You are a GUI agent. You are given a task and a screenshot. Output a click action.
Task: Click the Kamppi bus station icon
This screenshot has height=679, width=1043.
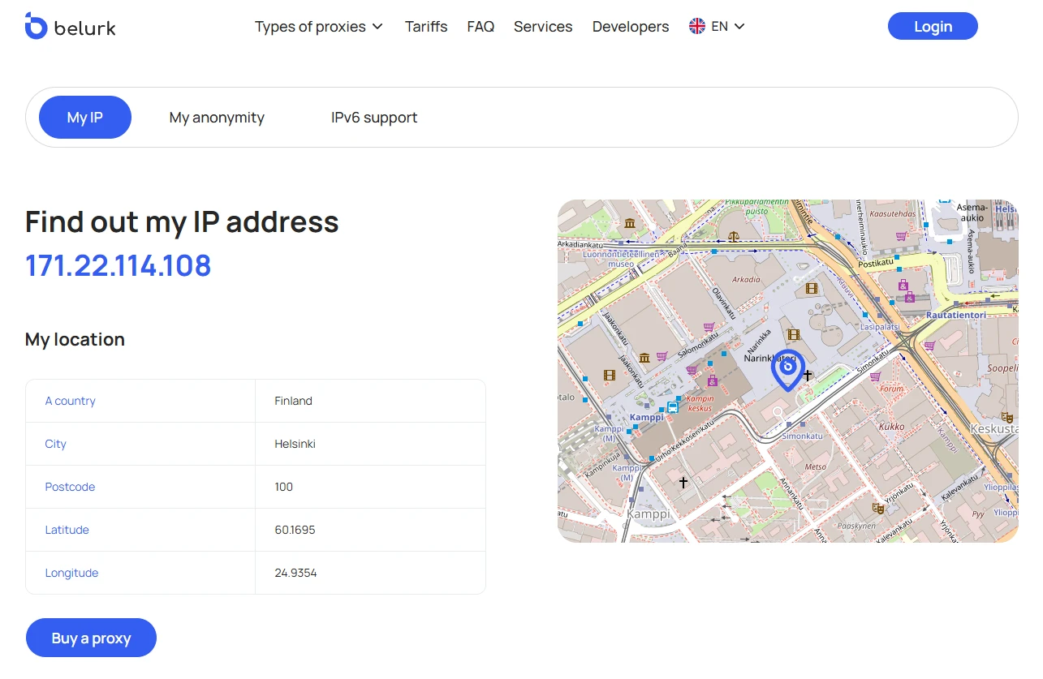pos(672,407)
